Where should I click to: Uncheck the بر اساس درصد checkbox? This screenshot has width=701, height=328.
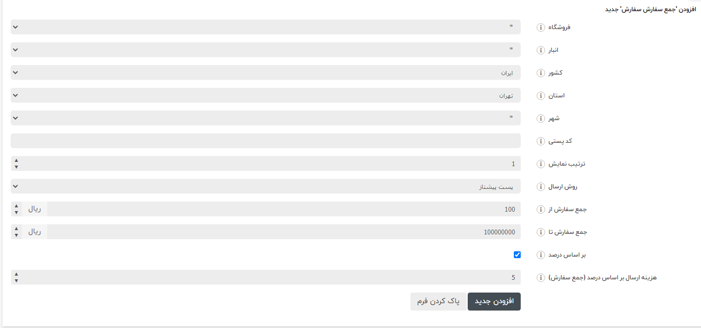coord(516,255)
